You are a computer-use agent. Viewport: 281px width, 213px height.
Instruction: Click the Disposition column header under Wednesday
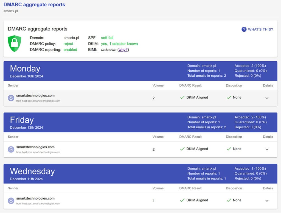(x=234, y=188)
